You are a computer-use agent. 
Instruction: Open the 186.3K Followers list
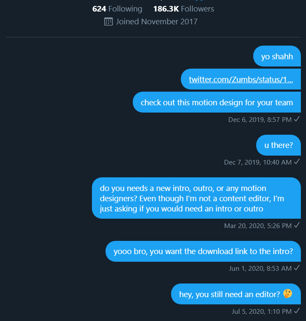(183, 9)
